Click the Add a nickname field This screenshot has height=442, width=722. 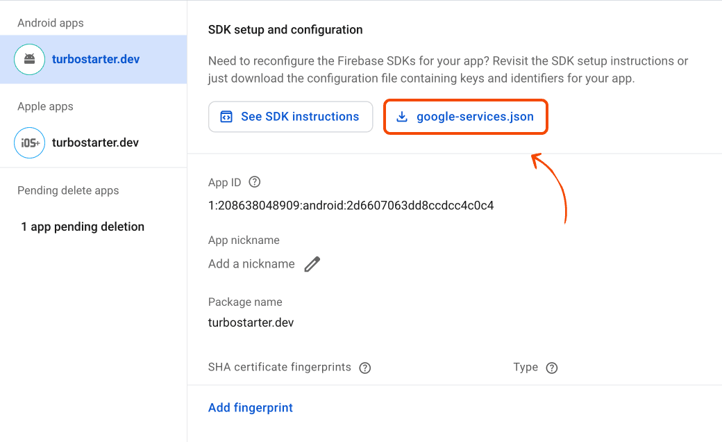[x=251, y=263]
